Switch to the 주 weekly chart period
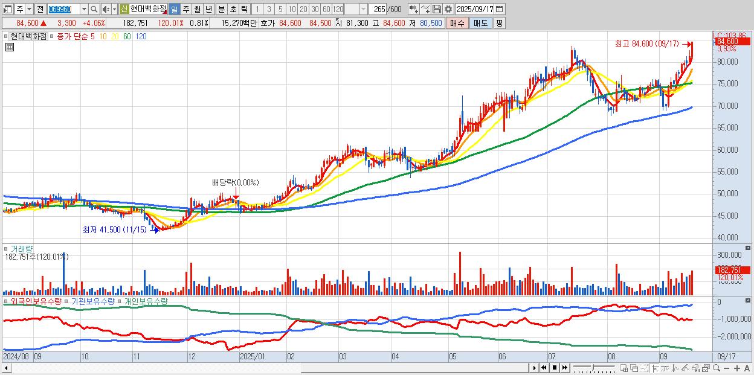Viewport: 754px width, 375px height. click(x=185, y=9)
